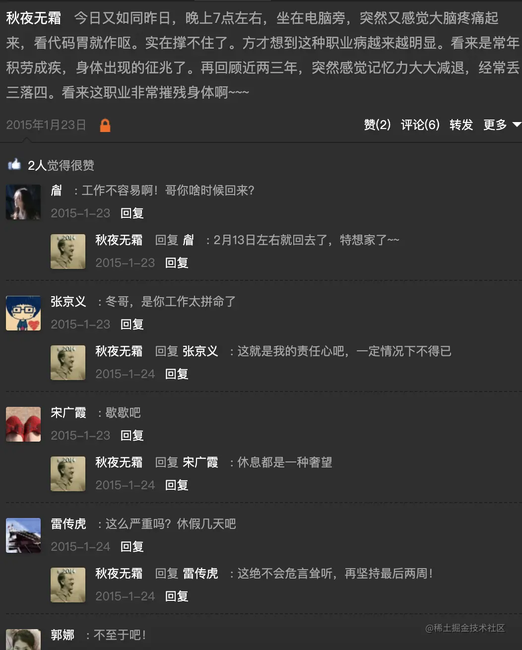The height and width of the screenshot is (650, 522).
Task: Reply to 宋广霞's comment via 回复
Action: [x=132, y=436]
